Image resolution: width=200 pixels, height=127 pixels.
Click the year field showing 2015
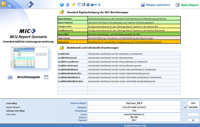tap(193, 103)
